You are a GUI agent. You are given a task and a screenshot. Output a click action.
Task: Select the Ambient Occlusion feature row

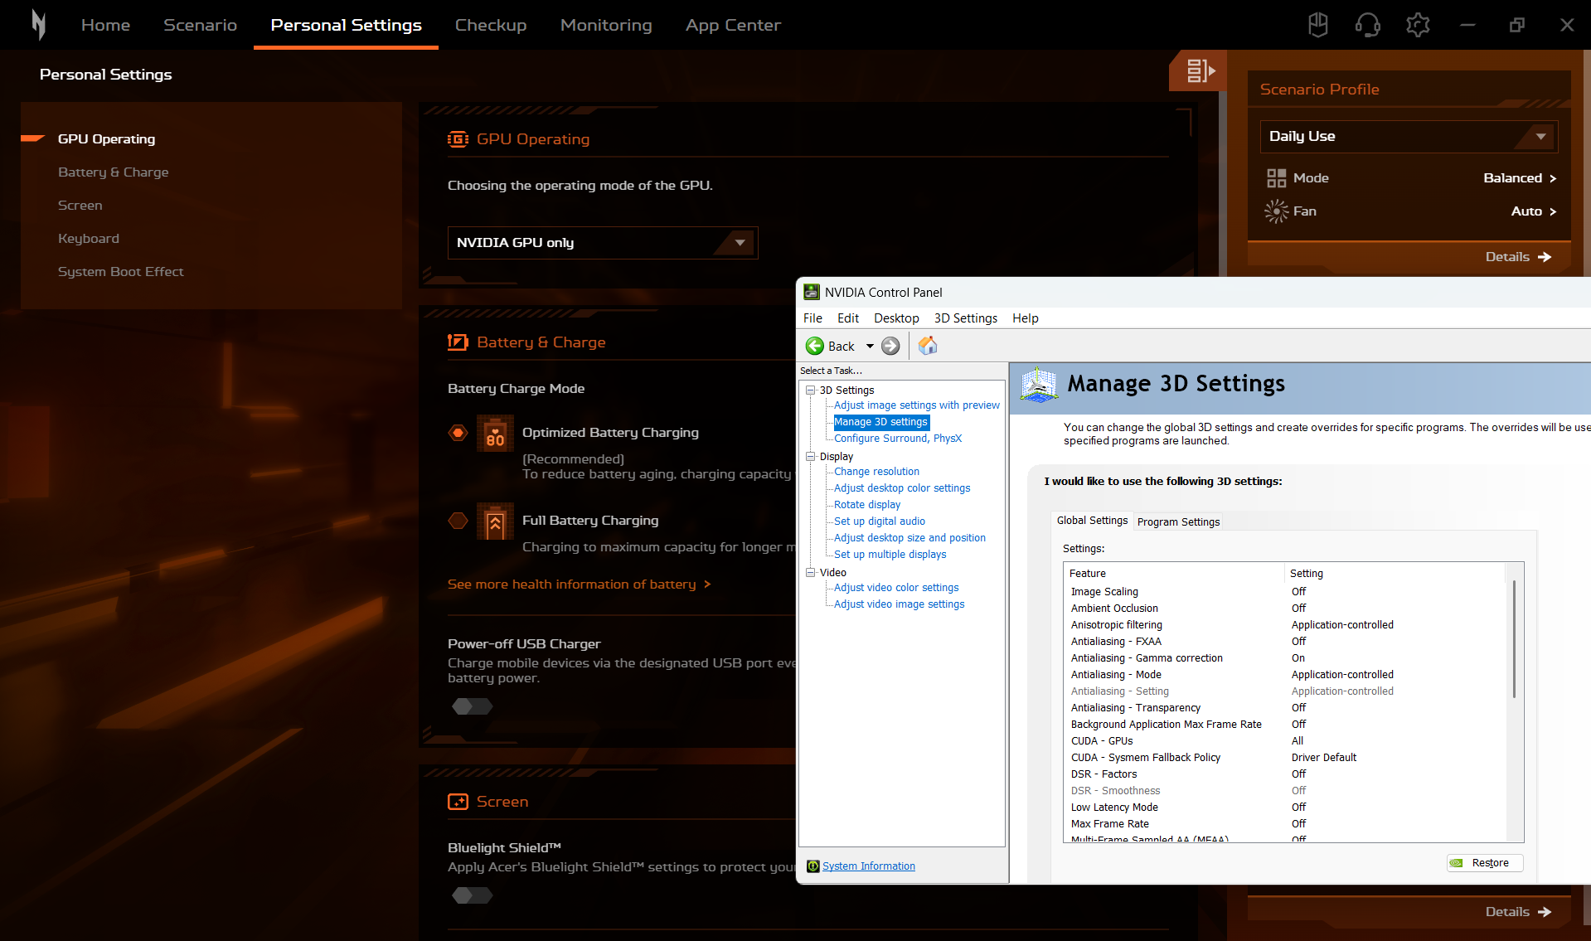click(x=1285, y=609)
